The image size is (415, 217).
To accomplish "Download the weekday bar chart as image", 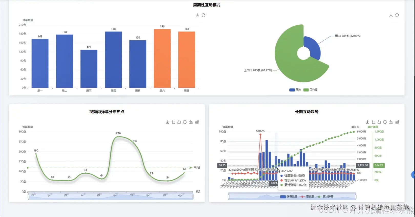I will point(198,15).
